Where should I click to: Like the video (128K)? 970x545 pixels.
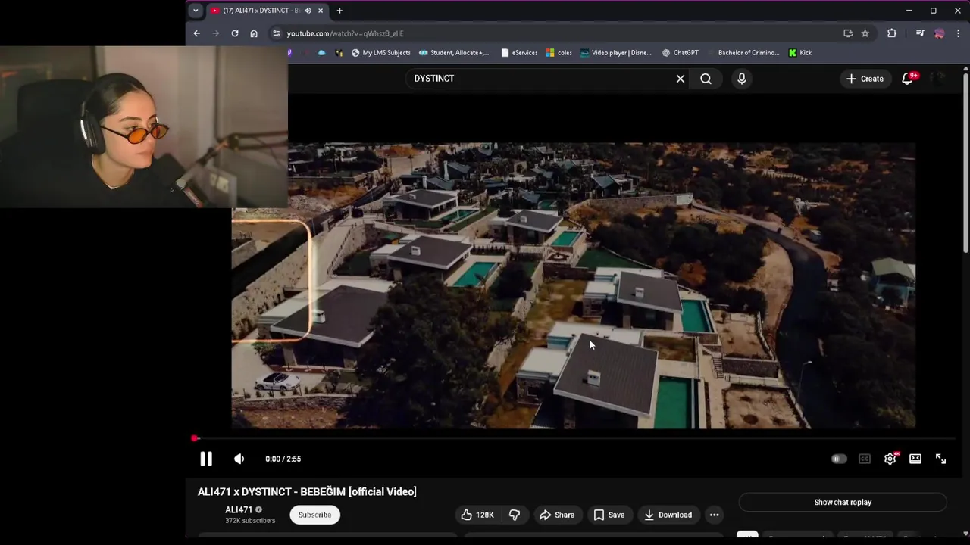point(477,515)
